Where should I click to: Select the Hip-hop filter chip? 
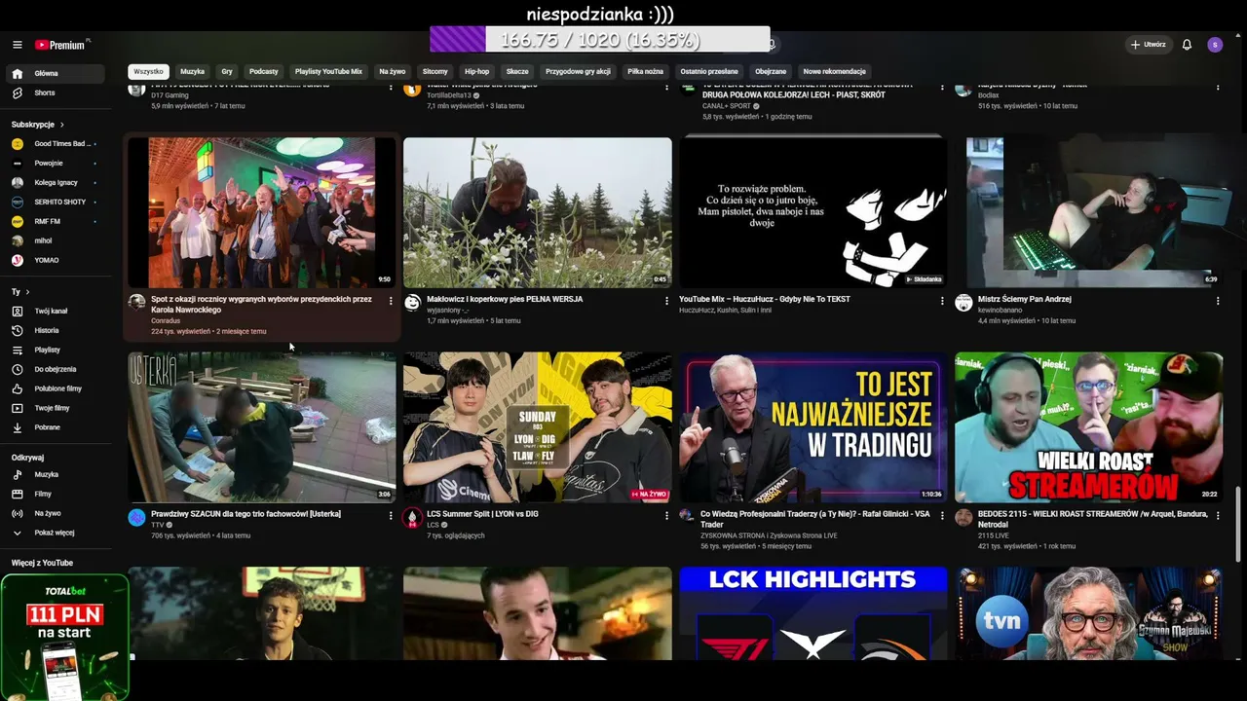pyautogui.click(x=476, y=72)
